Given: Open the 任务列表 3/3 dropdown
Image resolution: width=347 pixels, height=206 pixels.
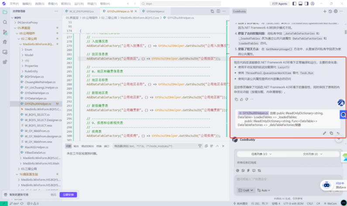Looking at the screenshot, I should (x=261, y=154).
